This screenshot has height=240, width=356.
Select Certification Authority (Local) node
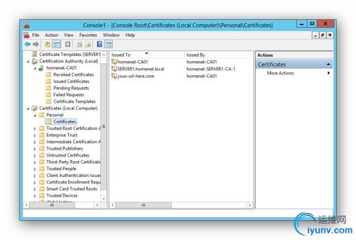[x=69, y=61]
